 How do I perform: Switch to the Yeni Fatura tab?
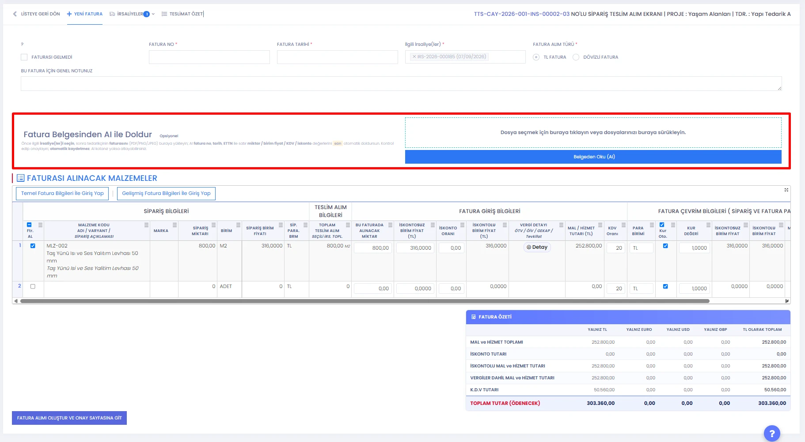click(85, 14)
